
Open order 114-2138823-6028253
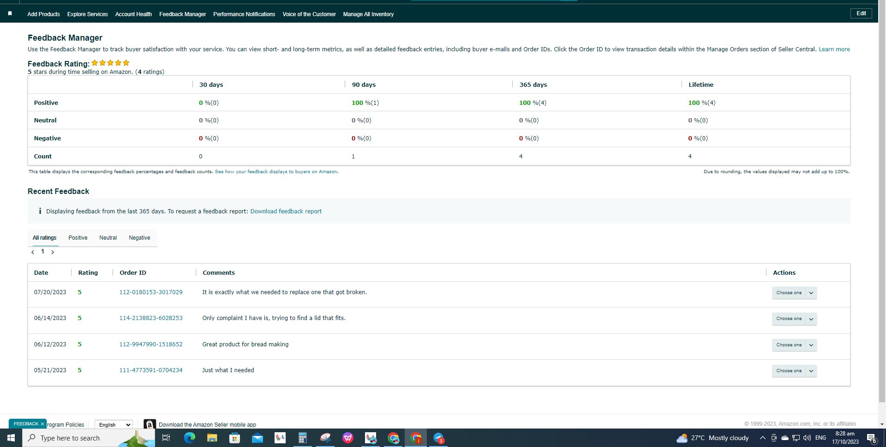click(x=151, y=318)
